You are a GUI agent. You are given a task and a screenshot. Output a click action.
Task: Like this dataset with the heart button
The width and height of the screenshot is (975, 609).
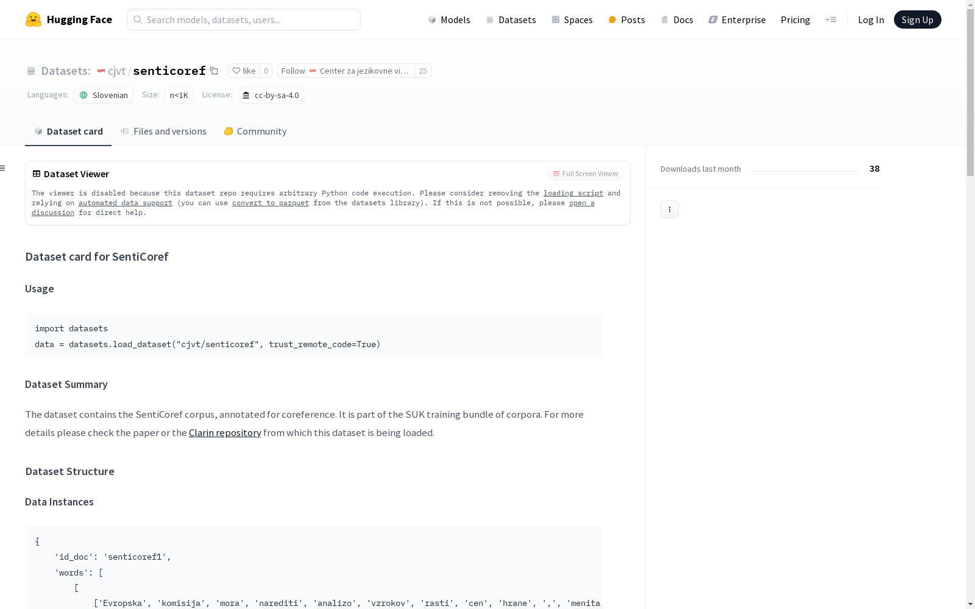coord(244,71)
